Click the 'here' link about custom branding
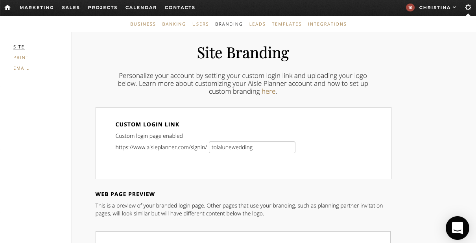This screenshot has height=243, width=476. click(x=269, y=91)
